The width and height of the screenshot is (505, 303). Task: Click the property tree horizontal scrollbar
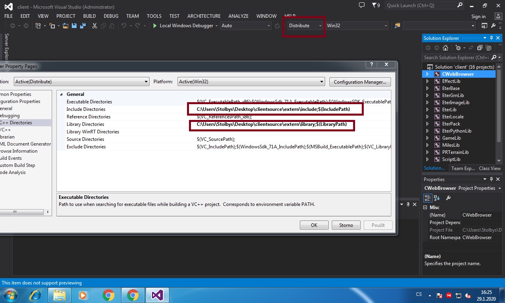(22, 212)
